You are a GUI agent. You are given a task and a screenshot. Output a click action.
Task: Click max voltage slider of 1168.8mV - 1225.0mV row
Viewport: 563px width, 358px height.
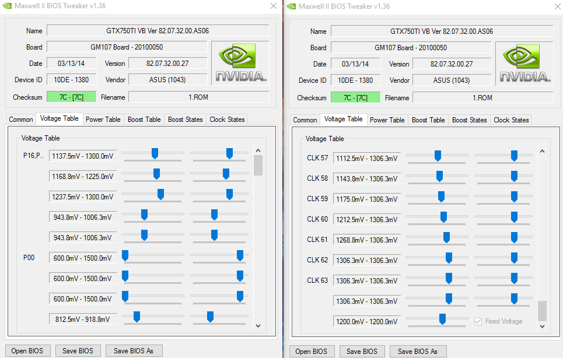pos(226,174)
